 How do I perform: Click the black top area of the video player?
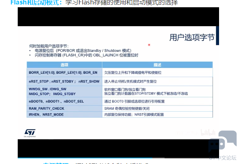click(118, 17)
